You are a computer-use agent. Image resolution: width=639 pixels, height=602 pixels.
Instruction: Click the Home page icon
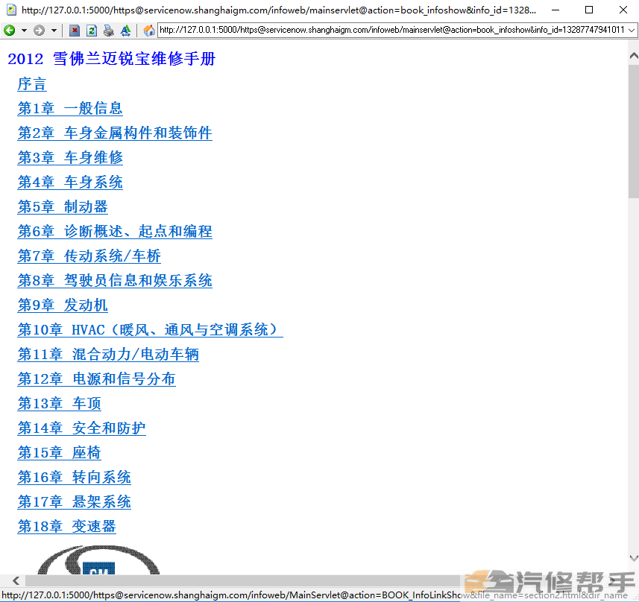pos(149,30)
